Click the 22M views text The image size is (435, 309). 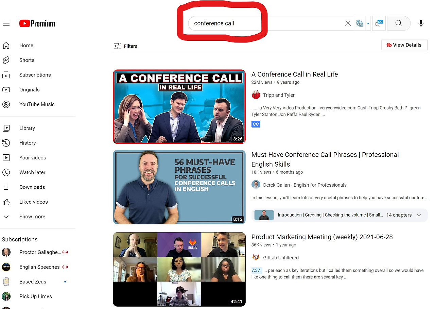(x=262, y=82)
